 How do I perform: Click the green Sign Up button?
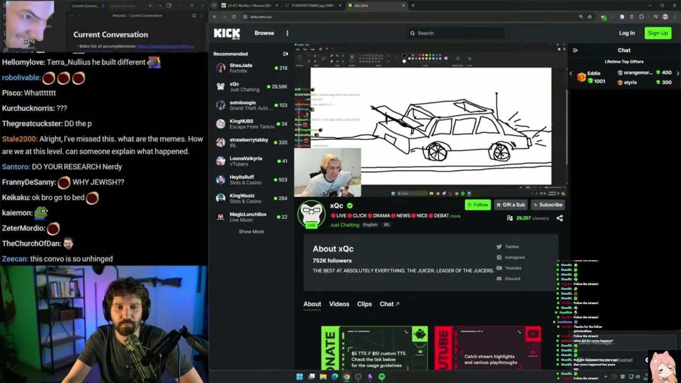click(x=658, y=33)
